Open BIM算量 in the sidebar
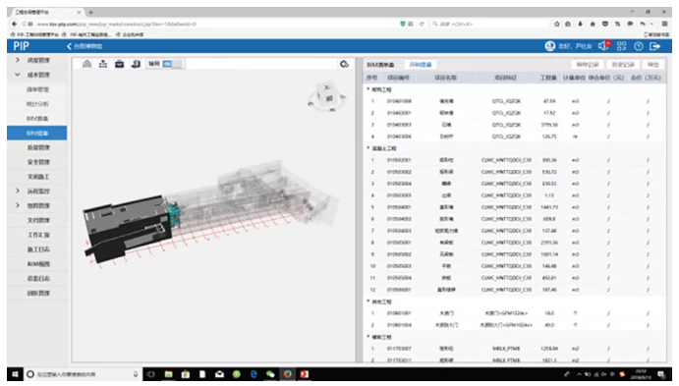The width and height of the screenshot is (679, 386). [x=37, y=119]
